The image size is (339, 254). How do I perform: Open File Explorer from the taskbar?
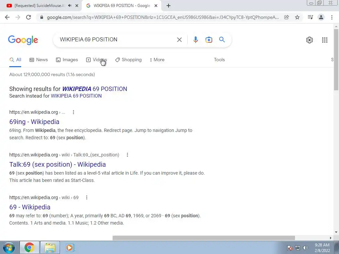(50, 247)
